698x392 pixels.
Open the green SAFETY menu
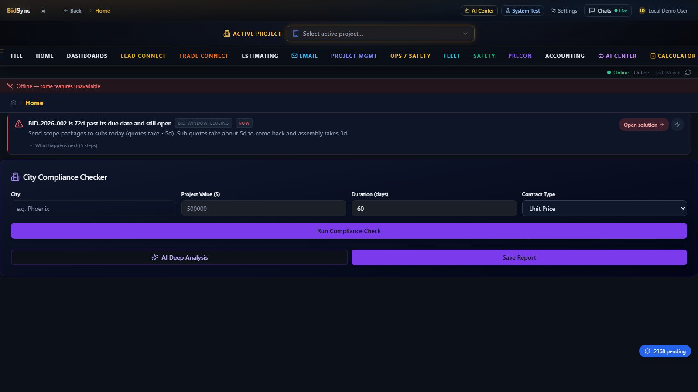(484, 56)
